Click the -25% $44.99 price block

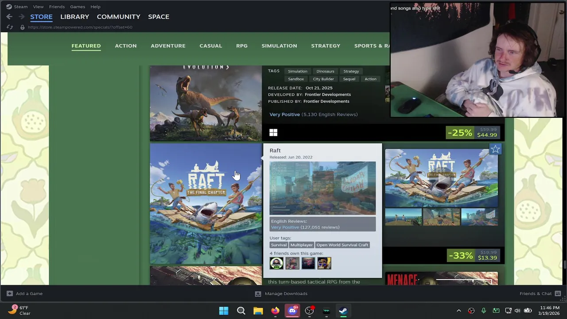472,132
